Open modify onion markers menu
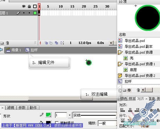 click(x=62, y=43)
